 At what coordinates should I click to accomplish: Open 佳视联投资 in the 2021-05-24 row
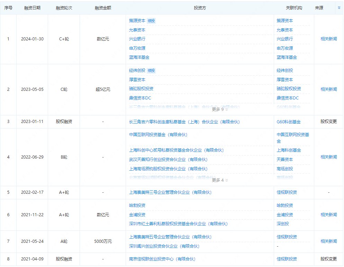pyautogui.click(x=287, y=237)
